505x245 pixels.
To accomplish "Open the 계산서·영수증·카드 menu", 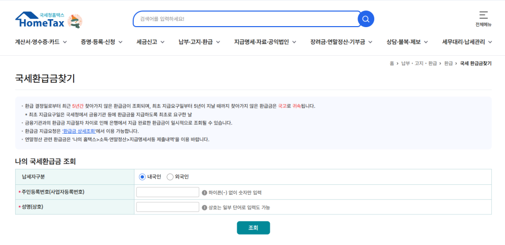I will click(x=37, y=42).
